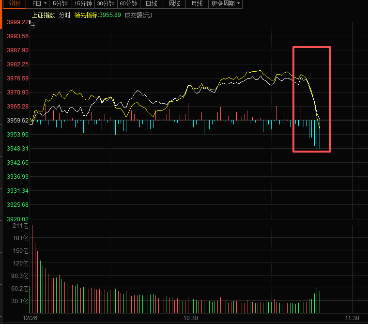Click the 成交额(元) volume label
Image resolution: width=368 pixels, height=324 pixels.
pos(138,15)
